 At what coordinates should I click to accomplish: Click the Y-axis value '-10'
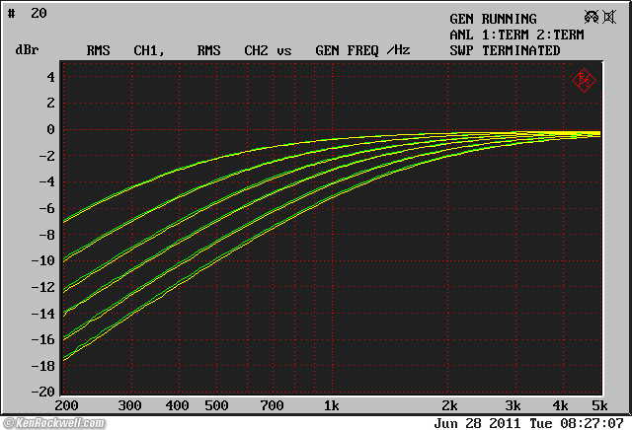43,261
